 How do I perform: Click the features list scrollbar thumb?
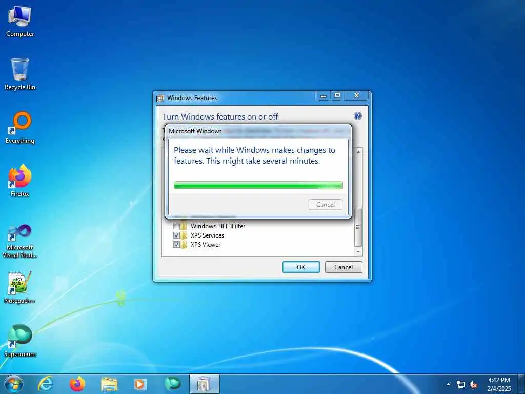358,227
